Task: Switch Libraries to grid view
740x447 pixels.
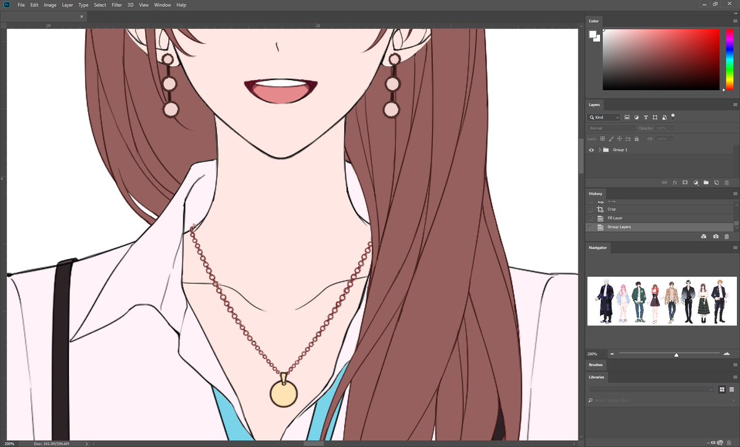Action: (722, 390)
